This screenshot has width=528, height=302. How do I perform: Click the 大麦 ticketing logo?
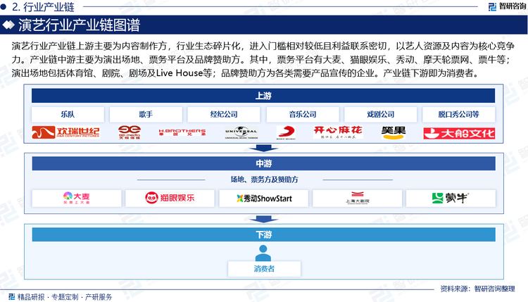[77, 198]
